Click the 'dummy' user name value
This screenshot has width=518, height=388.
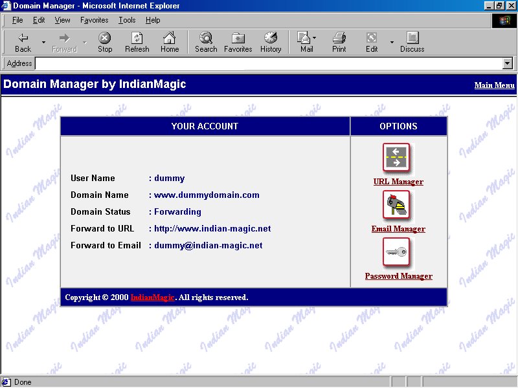169,178
